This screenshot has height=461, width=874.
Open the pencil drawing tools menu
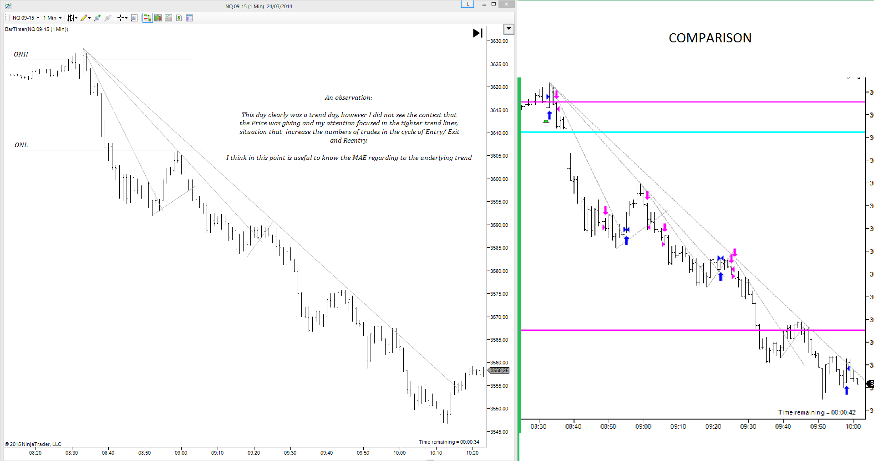pyautogui.click(x=85, y=18)
